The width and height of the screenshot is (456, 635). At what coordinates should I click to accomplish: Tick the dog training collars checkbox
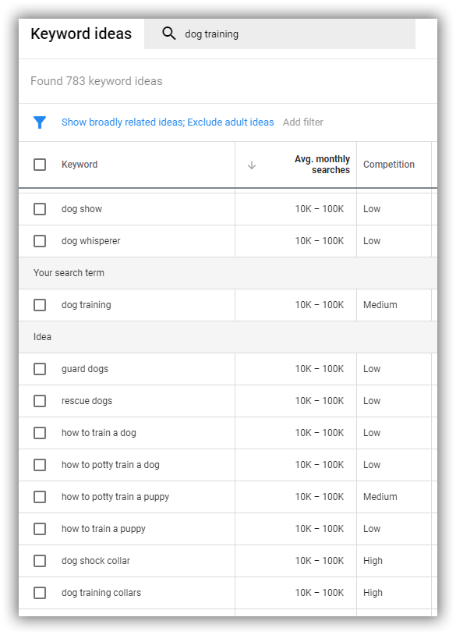40,593
